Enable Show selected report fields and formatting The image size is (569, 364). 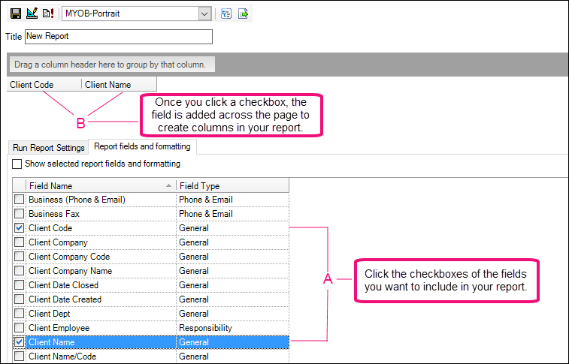[x=17, y=164]
